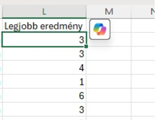Select the empty column N cell in the 4 row
161x120 pixels.
click(143, 67)
